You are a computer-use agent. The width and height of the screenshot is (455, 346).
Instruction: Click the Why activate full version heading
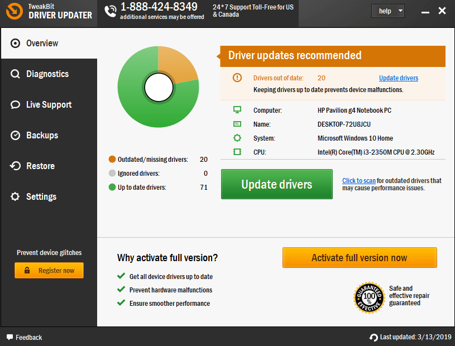click(x=167, y=257)
